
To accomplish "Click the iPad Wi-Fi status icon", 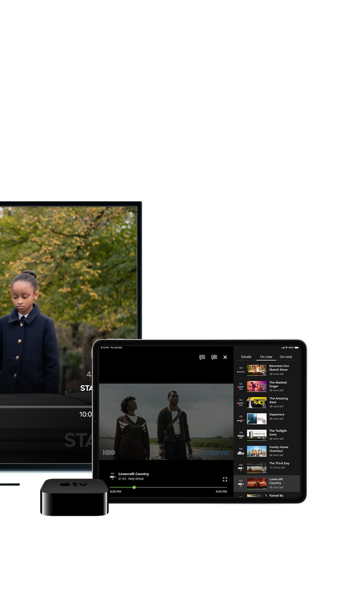I will pos(286,347).
